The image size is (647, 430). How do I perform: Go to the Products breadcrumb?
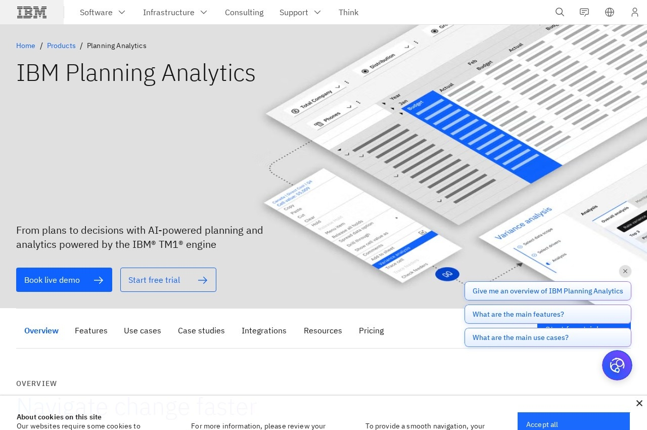[x=61, y=46]
